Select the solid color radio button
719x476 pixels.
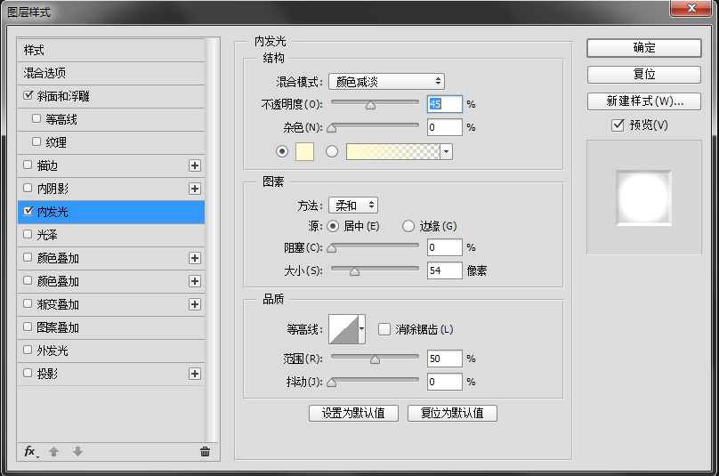click(x=282, y=151)
